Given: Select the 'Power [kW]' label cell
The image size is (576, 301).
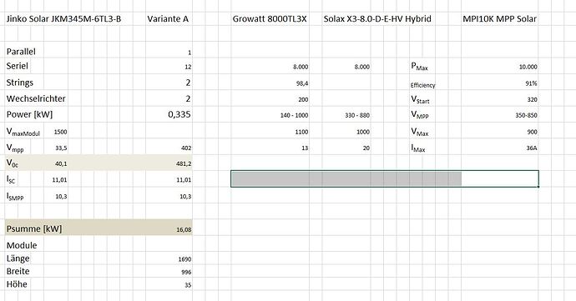Looking at the screenshot, I should [29, 114].
